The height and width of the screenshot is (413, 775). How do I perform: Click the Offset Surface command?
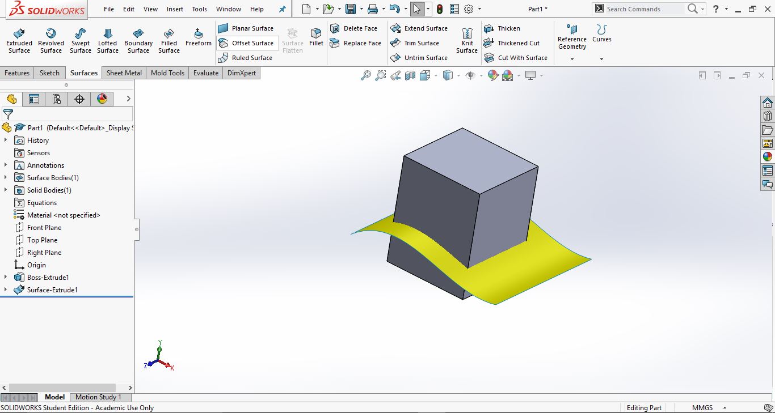[x=247, y=43]
